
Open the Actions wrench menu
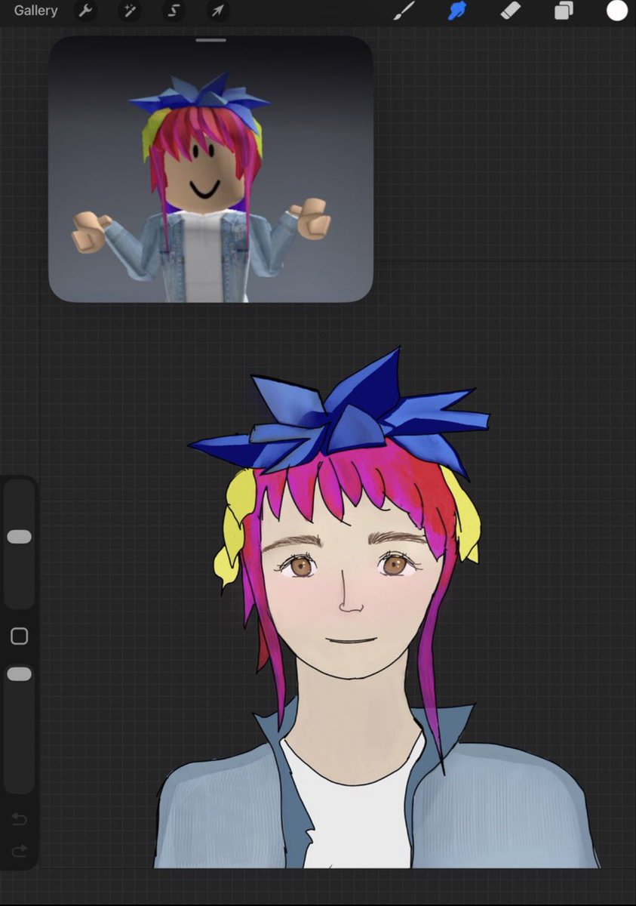85,11
